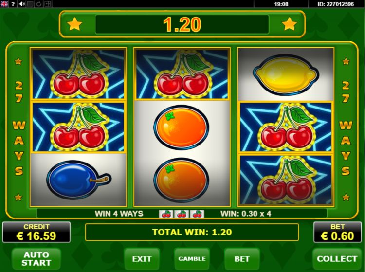Toggle the fullscreen square icon

point(30,4)
